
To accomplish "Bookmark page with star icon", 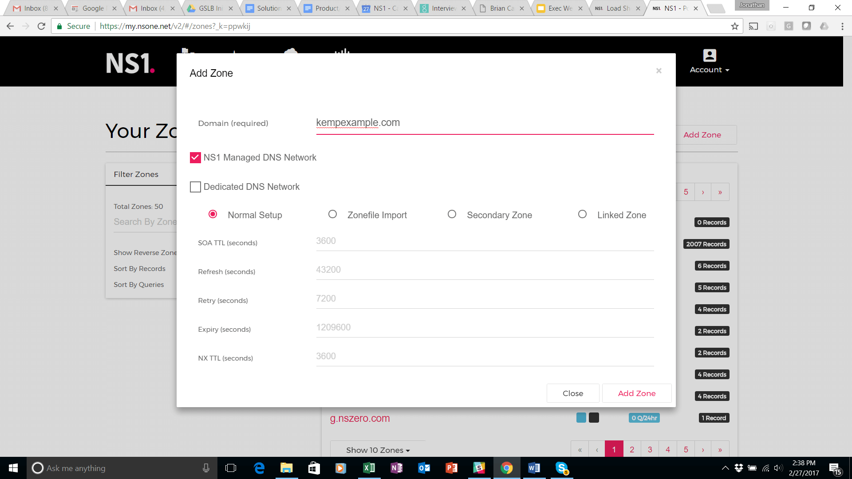I will pos(734,26).
